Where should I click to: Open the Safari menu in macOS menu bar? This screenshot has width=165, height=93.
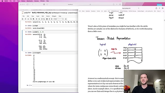coord(6,1)
